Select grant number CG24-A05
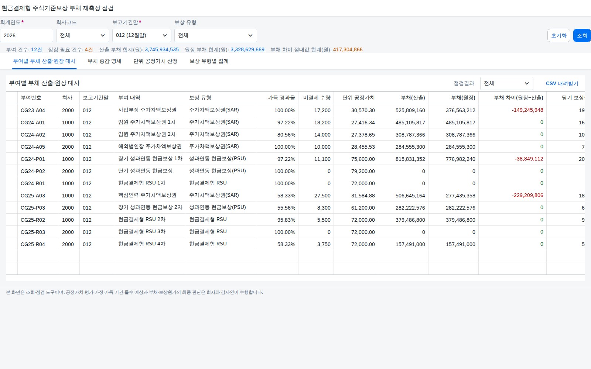This screenshot has height=369, width=591. coord(33,147)
